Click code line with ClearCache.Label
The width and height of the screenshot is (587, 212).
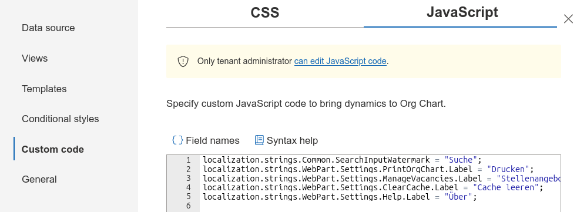[x=373, y=187]
